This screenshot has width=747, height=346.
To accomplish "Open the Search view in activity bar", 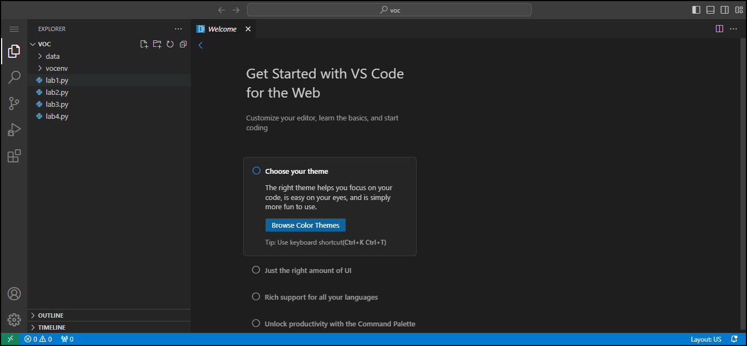I will [14, 77].
